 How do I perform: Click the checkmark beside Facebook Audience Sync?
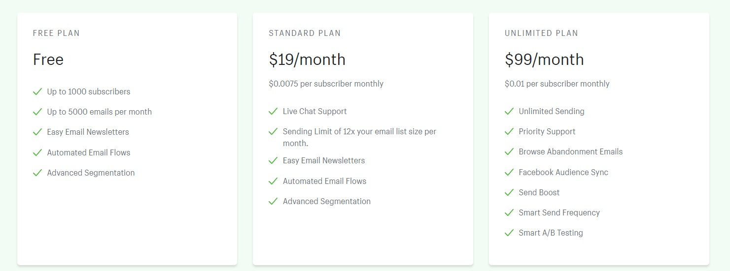pyautogui.click(x=509, y=172)
